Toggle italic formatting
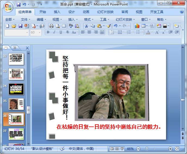The height and width of the screenshot is (154, 187). point(54,32)
